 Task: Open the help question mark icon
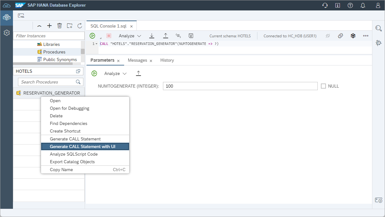(350, 5)
